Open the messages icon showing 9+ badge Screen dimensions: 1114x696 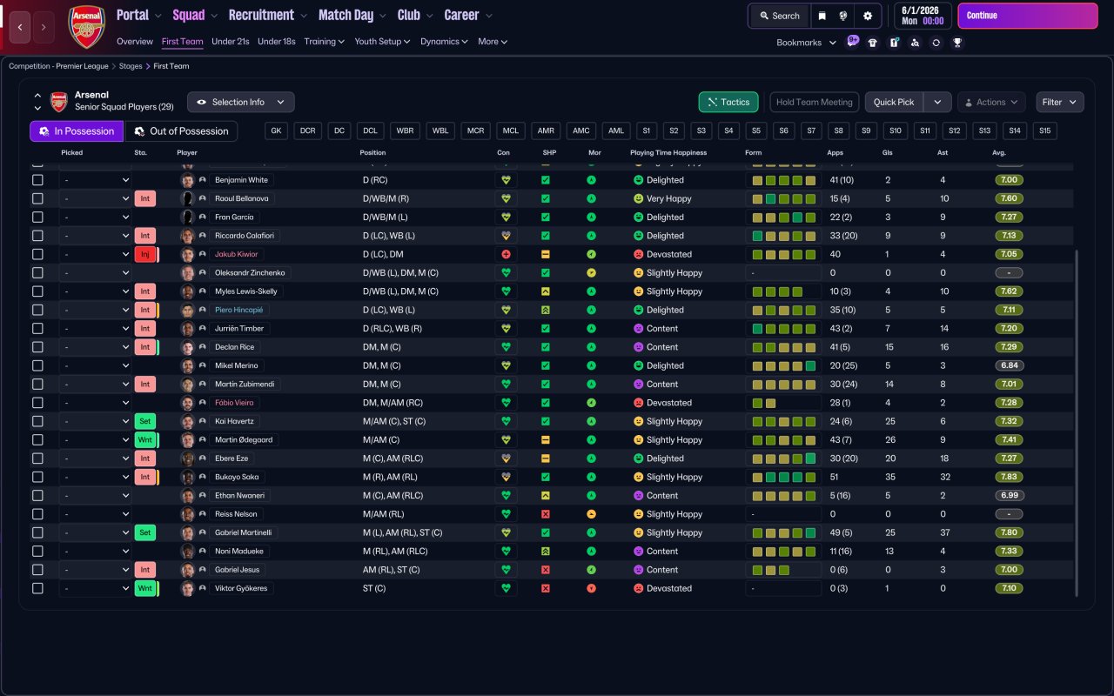[x=852, y=42]
